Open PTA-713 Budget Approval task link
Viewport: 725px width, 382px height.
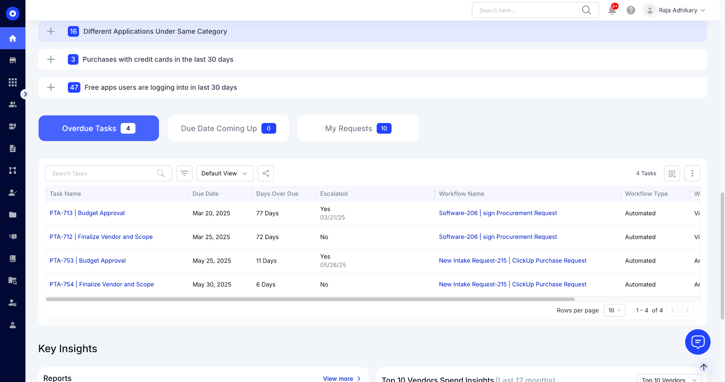click(87, 213)
